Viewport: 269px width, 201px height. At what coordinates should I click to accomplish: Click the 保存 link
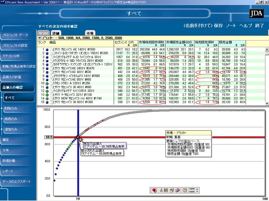[218, 26]
